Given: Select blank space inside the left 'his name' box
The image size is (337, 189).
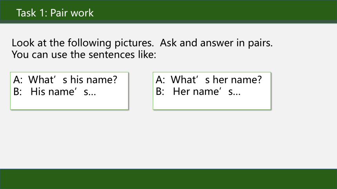Looking at the screenshot, I should tap(69, 103).
